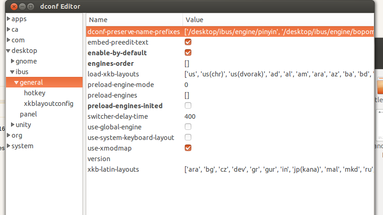Viewport: 383px width, 215px height.
Task: Expand the apps tree node
Action: pos(9,19)
